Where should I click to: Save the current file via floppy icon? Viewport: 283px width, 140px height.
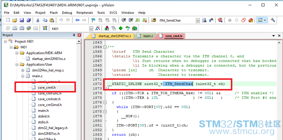point(22,20)
